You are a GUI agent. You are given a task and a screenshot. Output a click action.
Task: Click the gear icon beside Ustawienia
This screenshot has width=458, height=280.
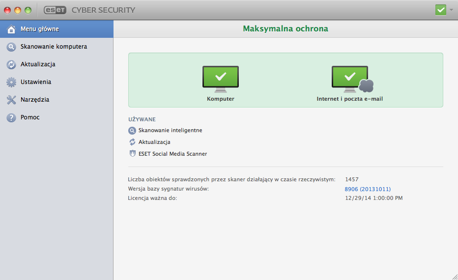11,83
